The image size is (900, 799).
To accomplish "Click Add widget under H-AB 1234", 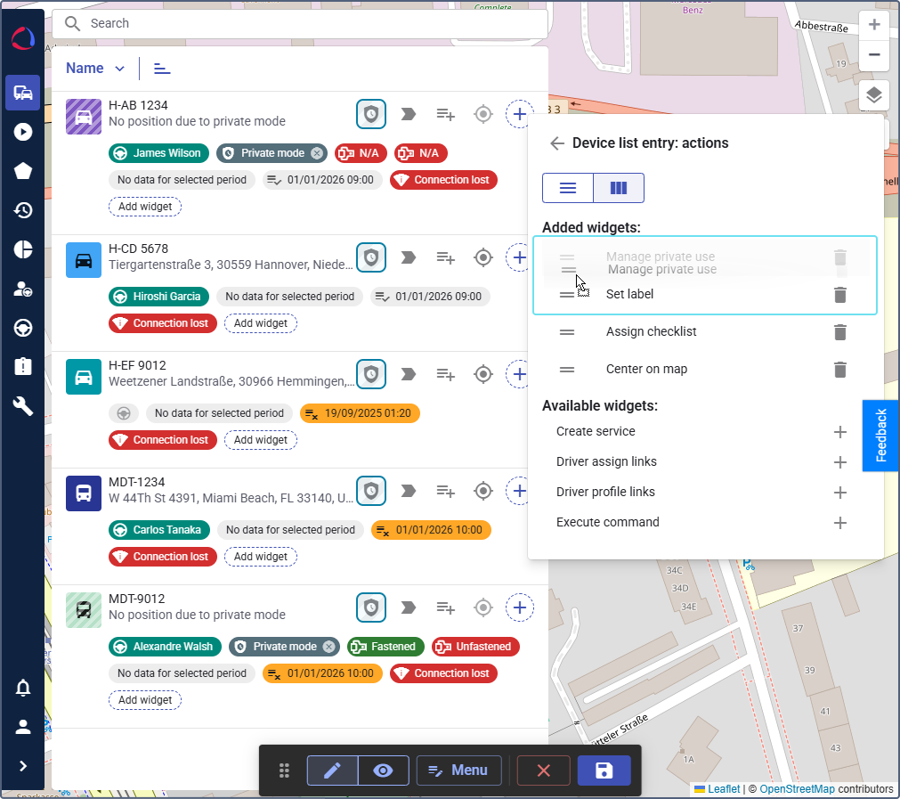I will click(x=145, y=207).
